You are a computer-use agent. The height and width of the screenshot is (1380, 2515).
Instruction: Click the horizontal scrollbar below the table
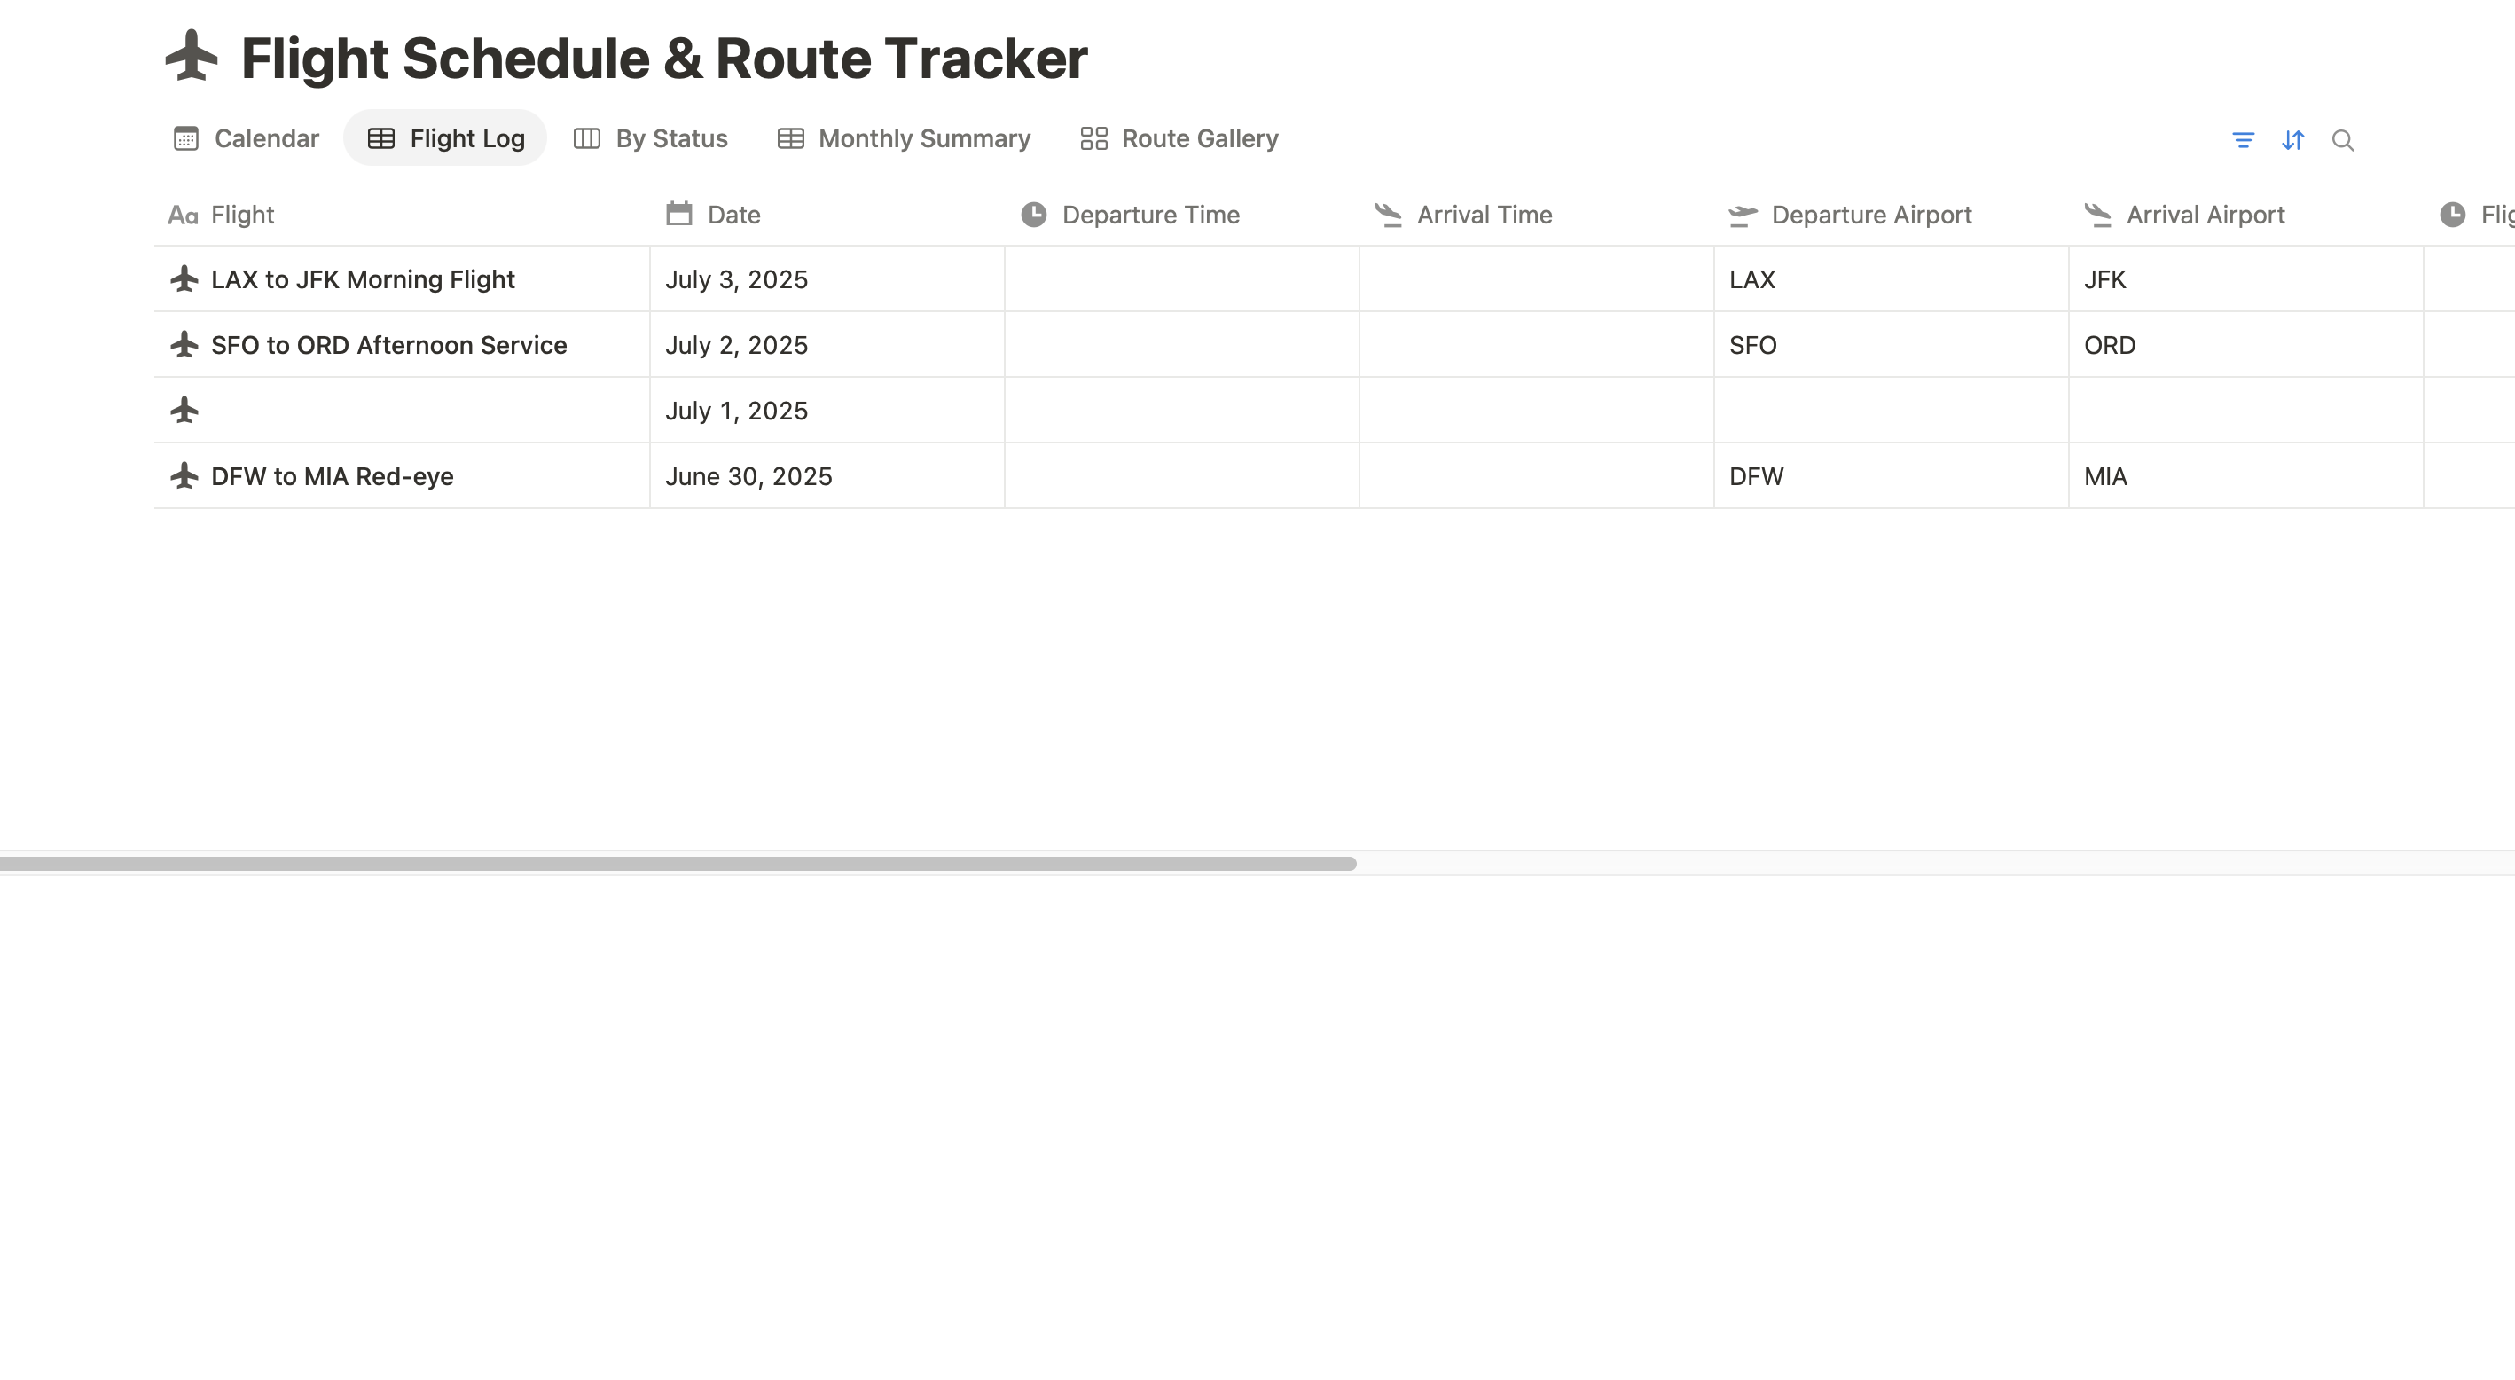pyautogui.click(x=678, y=863)
